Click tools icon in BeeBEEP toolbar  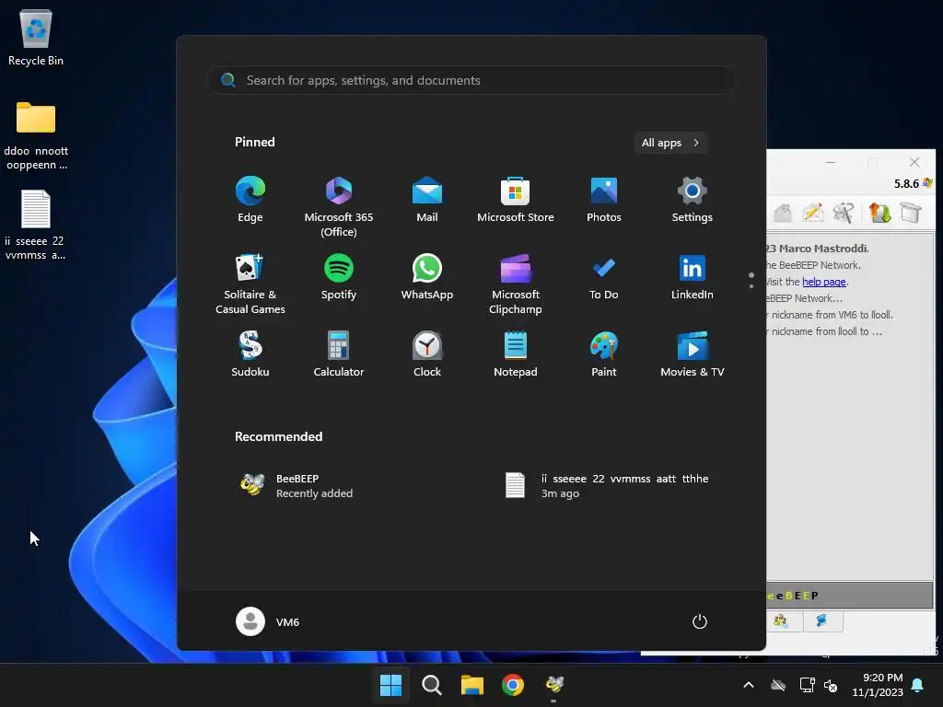pos(844,213)
